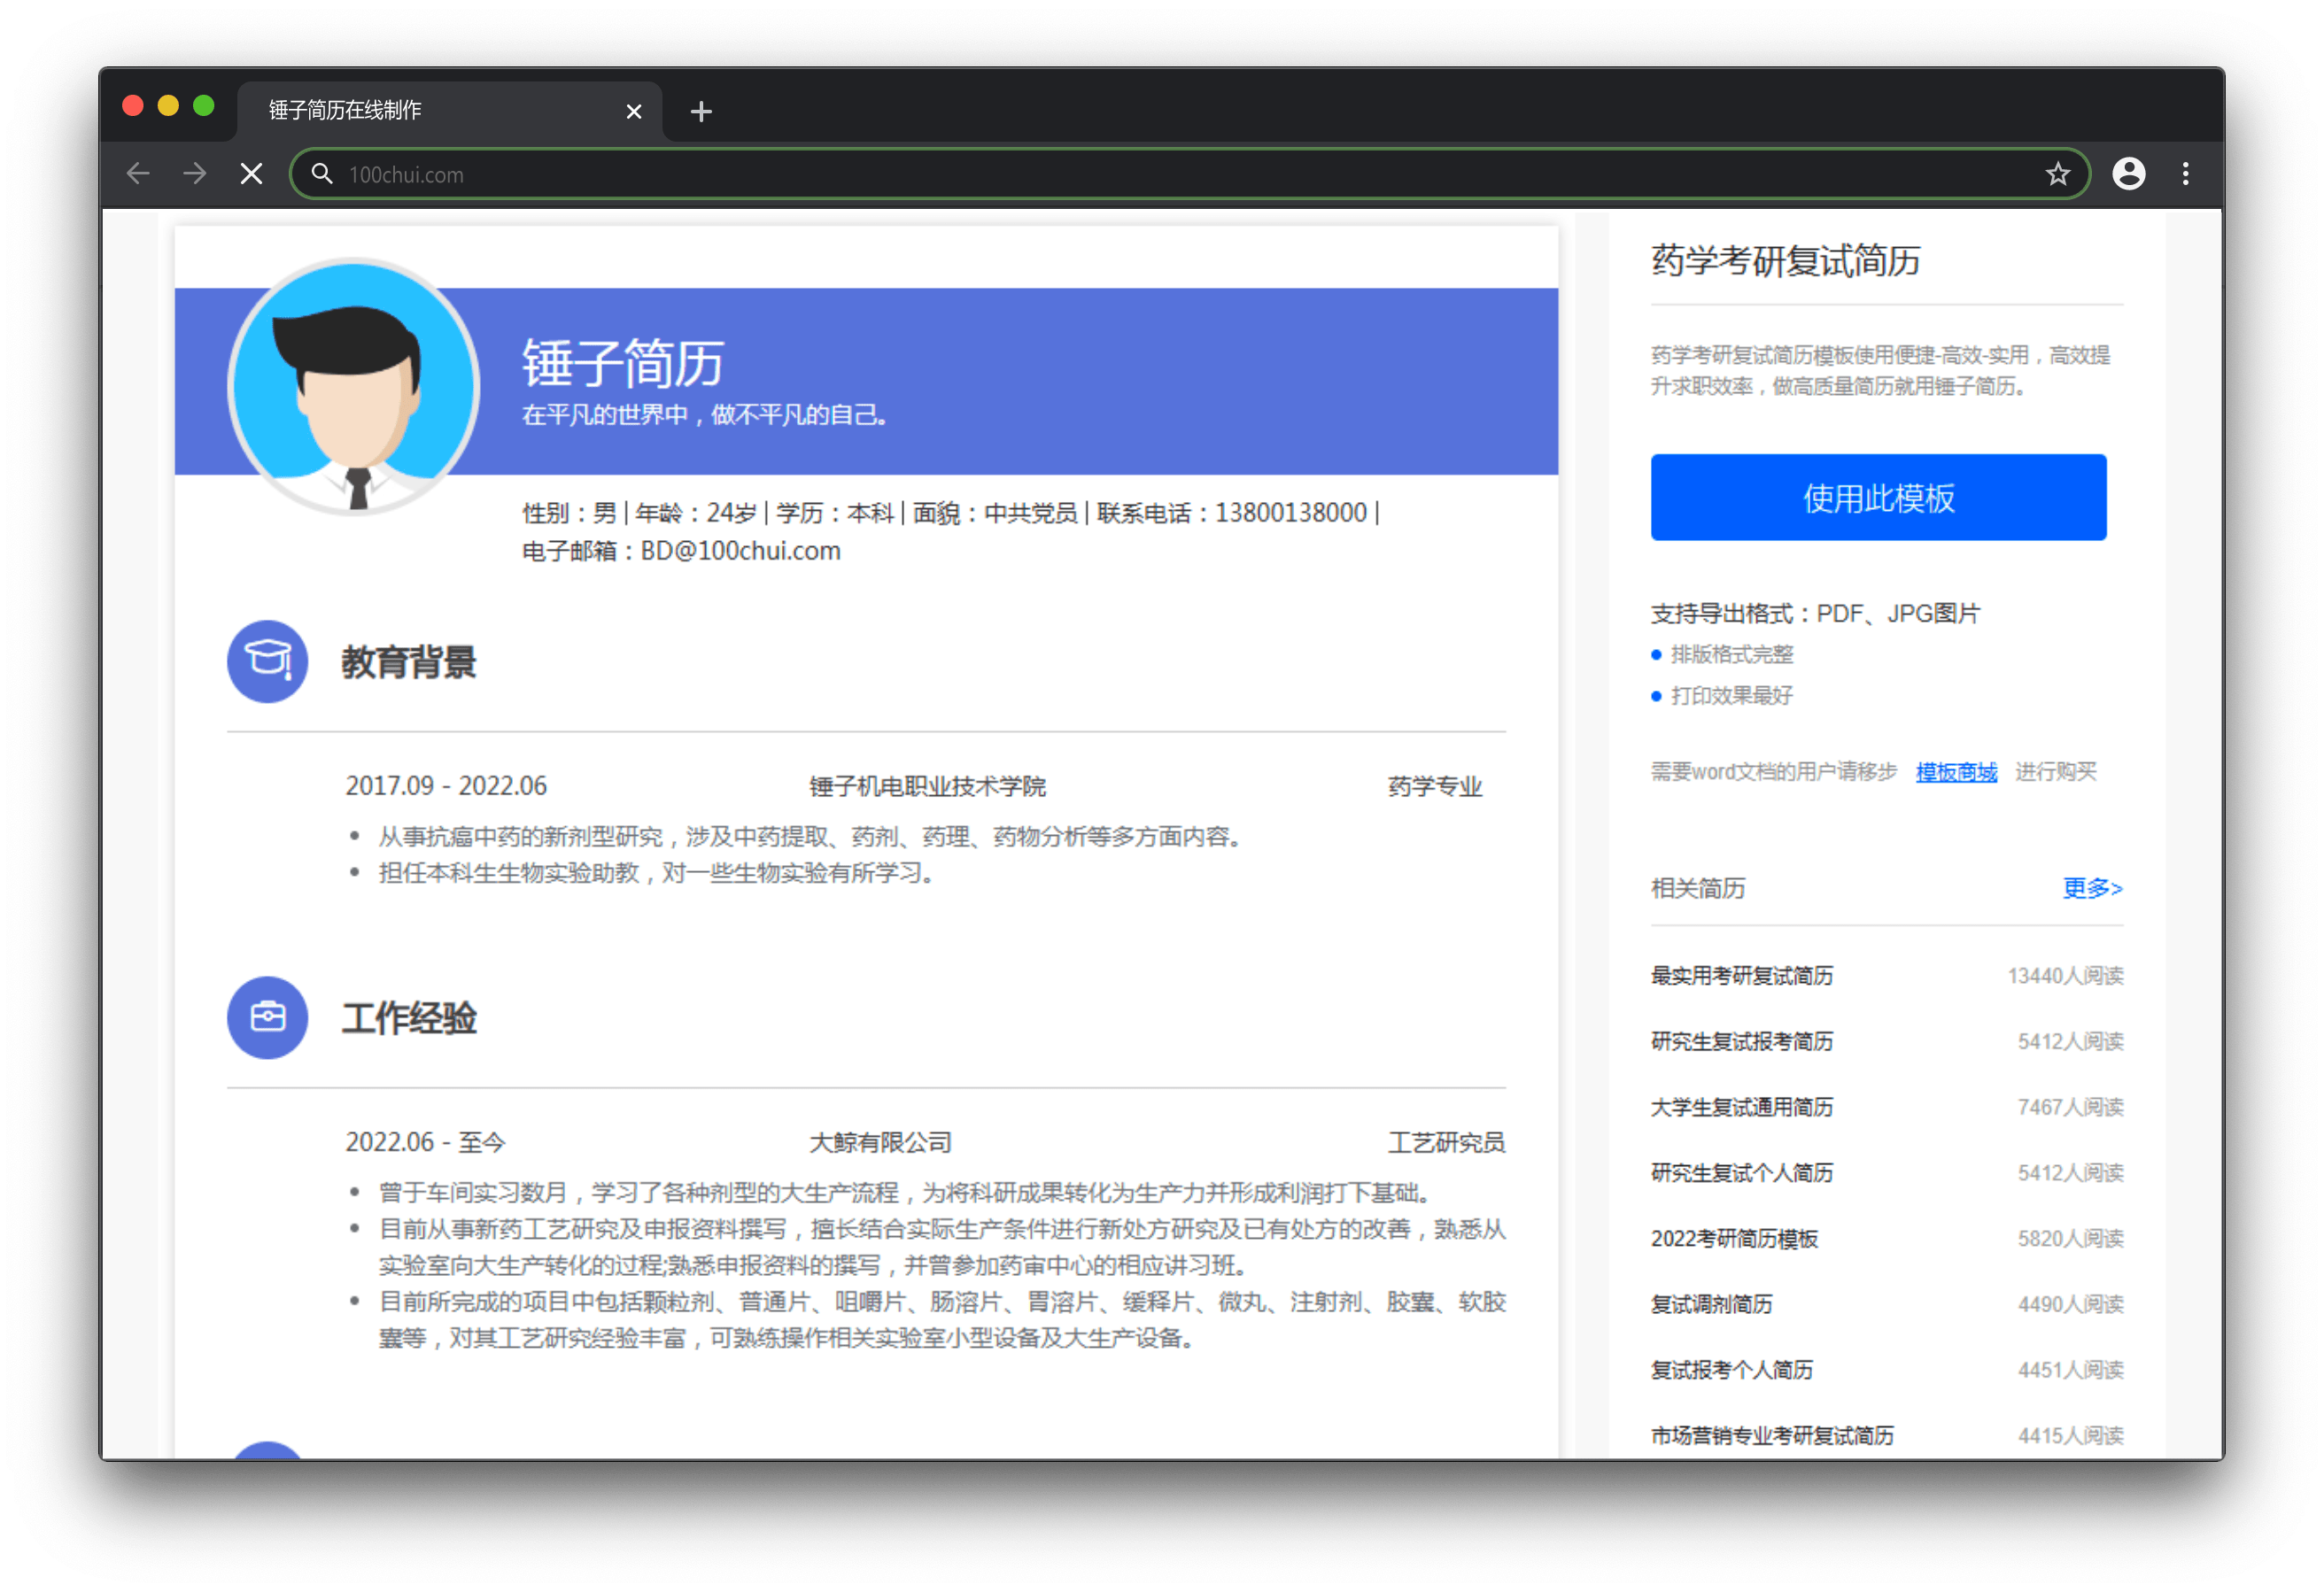Viewport: 2324px width, 1592px height.
Task: Click 更多> for related resumes
Action: coord(2092,888)
